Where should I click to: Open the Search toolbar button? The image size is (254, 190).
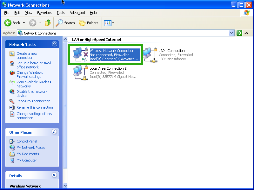click(65, 23)
